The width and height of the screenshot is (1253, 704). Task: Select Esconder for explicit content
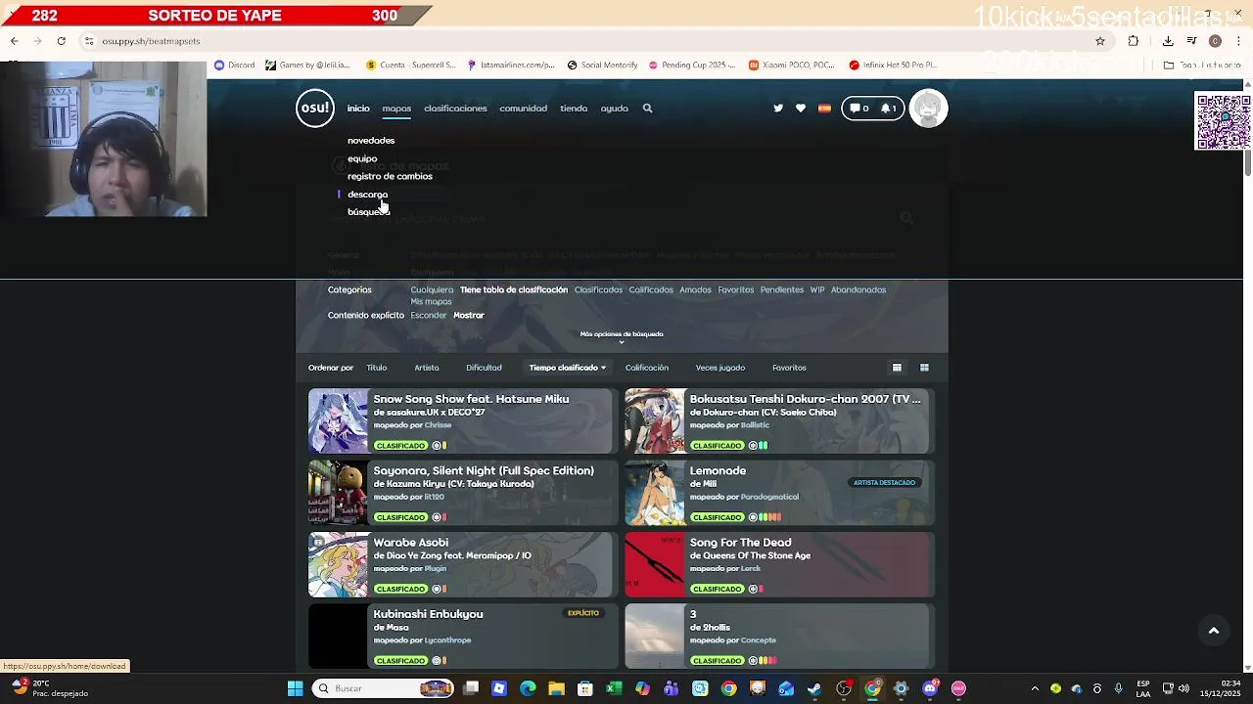[429, 316]
